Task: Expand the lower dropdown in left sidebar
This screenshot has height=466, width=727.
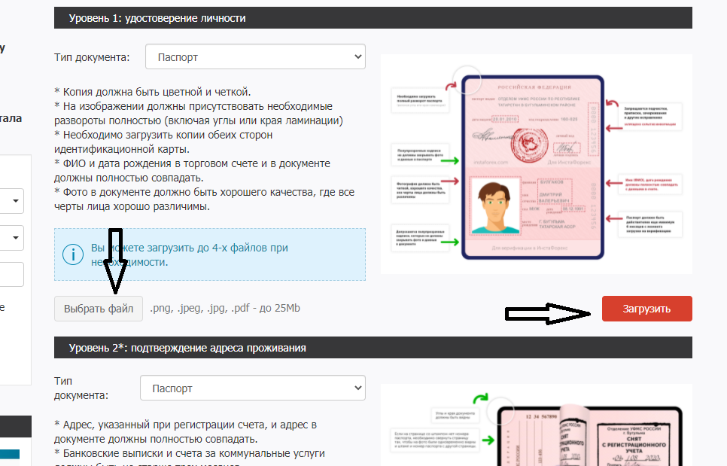Action: point(14,238)
